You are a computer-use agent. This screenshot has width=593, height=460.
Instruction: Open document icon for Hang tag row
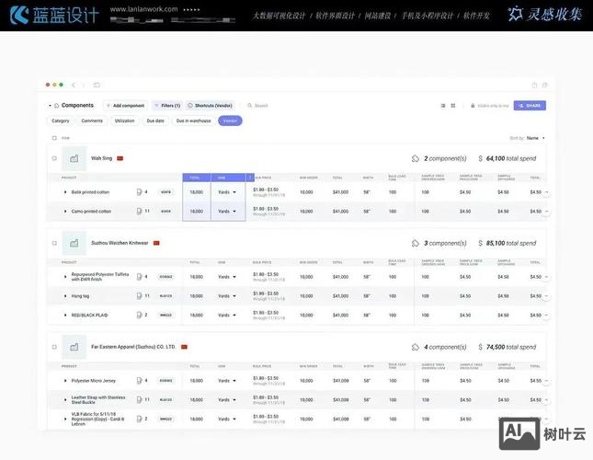[x=139, y=296]
